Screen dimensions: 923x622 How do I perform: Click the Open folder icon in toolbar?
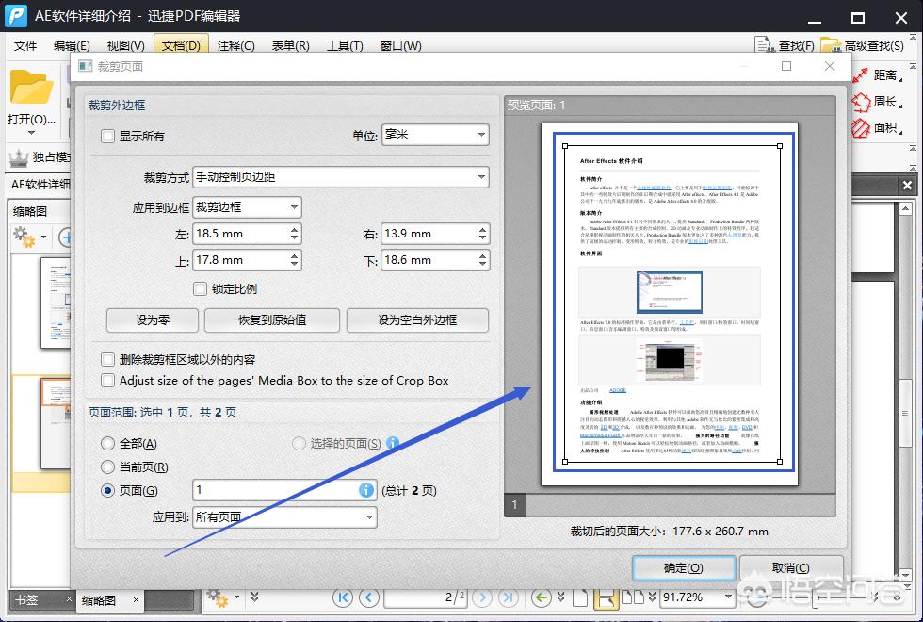point(31,90)
